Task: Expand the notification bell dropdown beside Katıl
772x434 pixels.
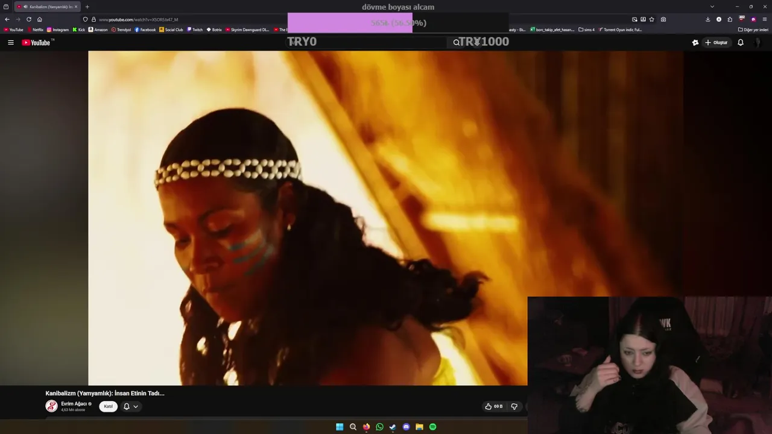Action: 131,406
